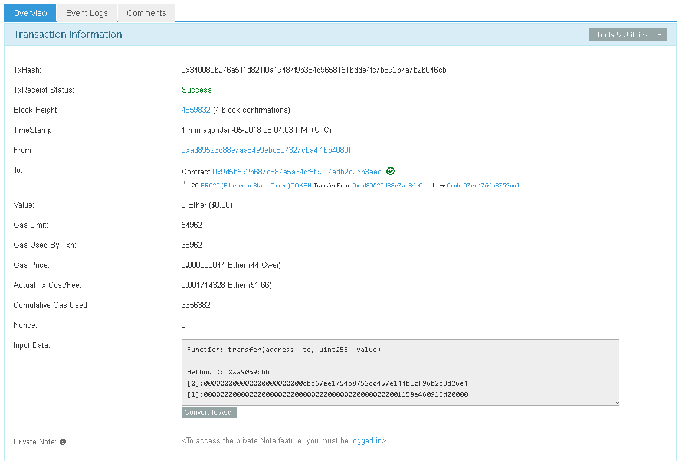Click the Convert To Ascii button

pos(209,412)
